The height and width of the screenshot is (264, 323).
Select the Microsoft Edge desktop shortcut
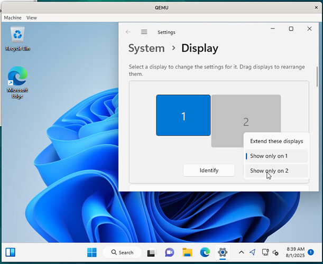click(17, 82)
